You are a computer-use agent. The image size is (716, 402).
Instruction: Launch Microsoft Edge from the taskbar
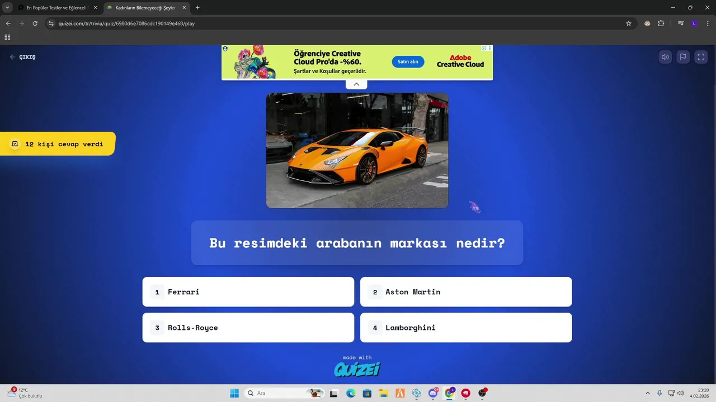point(351,393)
